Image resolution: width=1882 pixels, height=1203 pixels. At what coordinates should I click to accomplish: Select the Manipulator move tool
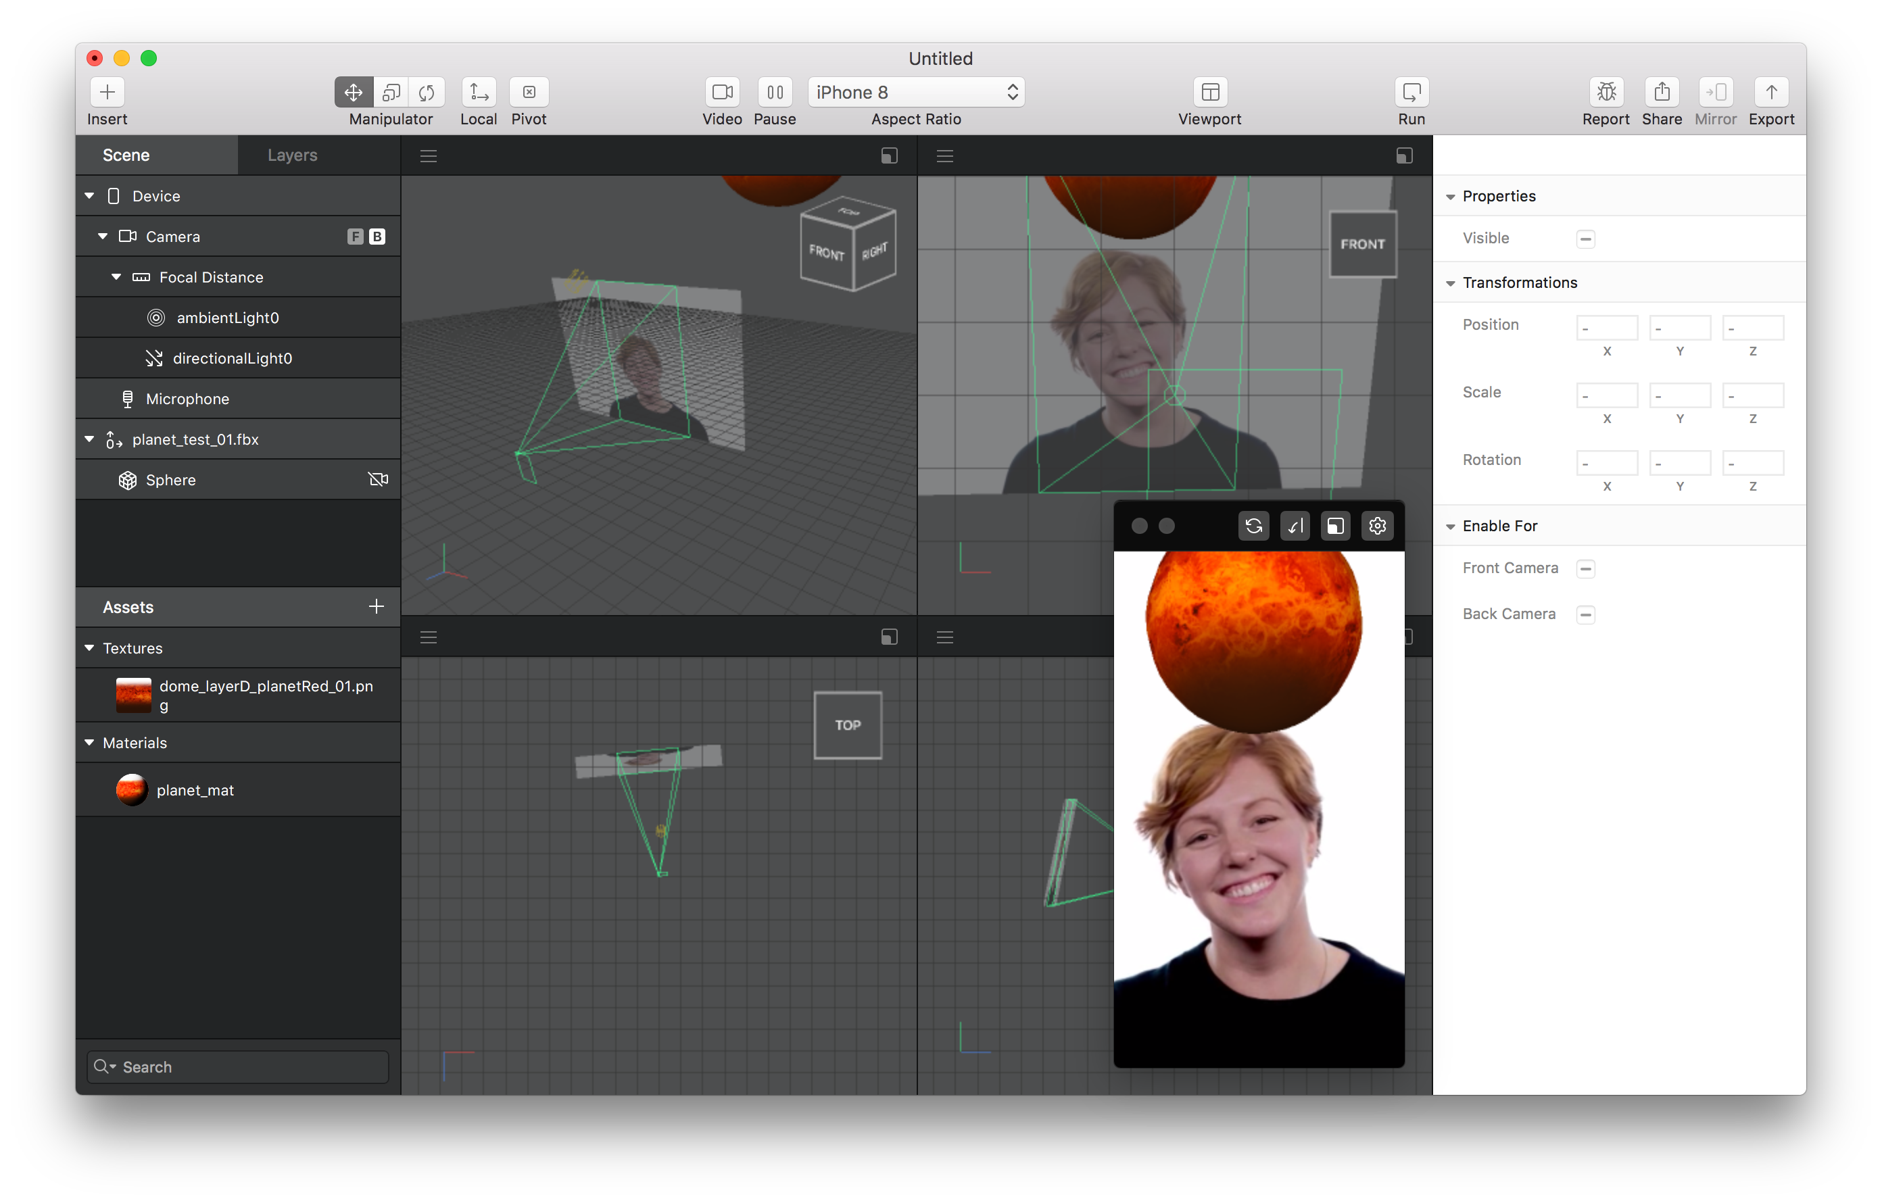[x=352, y=91]
